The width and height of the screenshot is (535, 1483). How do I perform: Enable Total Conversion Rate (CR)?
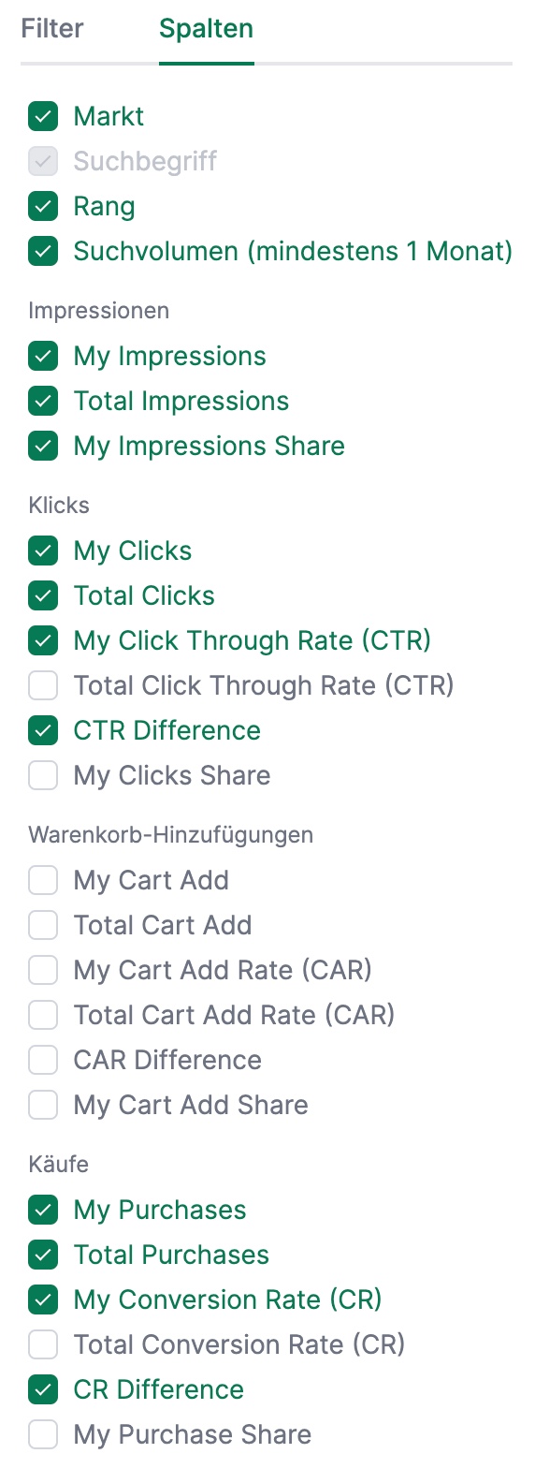pyautogui.click(x=43, y=1345)
